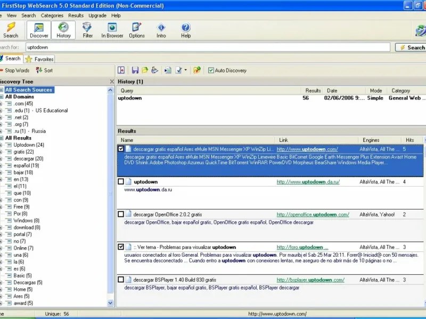Image resolution: width=426 pixels, height=319 pixels.
Task: Open the Filter tool
Action: pos(87,30)
